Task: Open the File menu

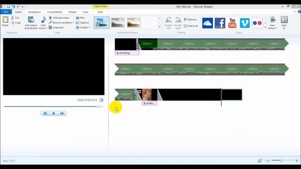Action: coord(6,12)
